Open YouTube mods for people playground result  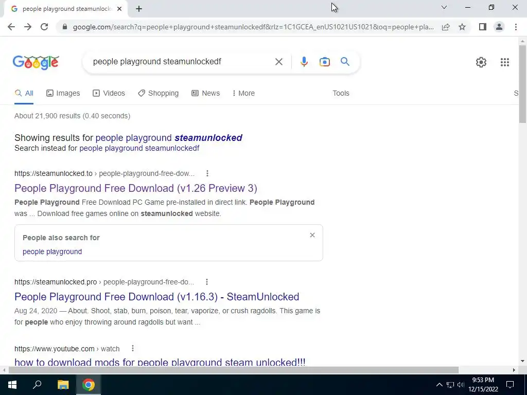tap(160, 362)
